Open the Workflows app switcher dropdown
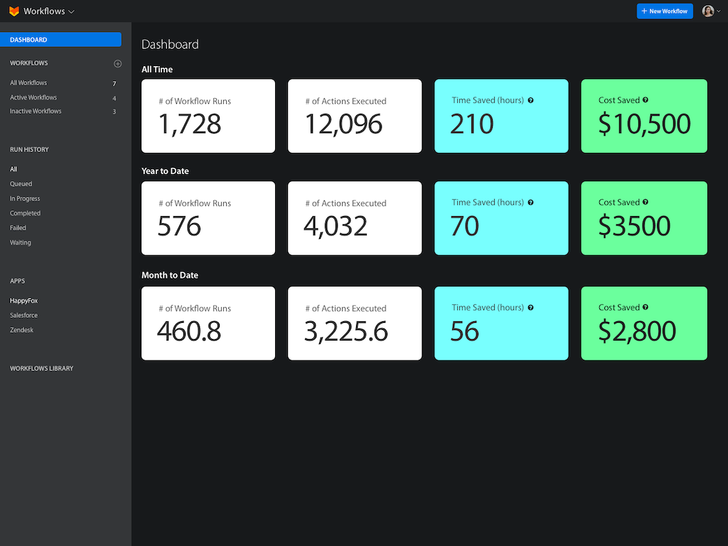728x546 pixels. point(48,11)
